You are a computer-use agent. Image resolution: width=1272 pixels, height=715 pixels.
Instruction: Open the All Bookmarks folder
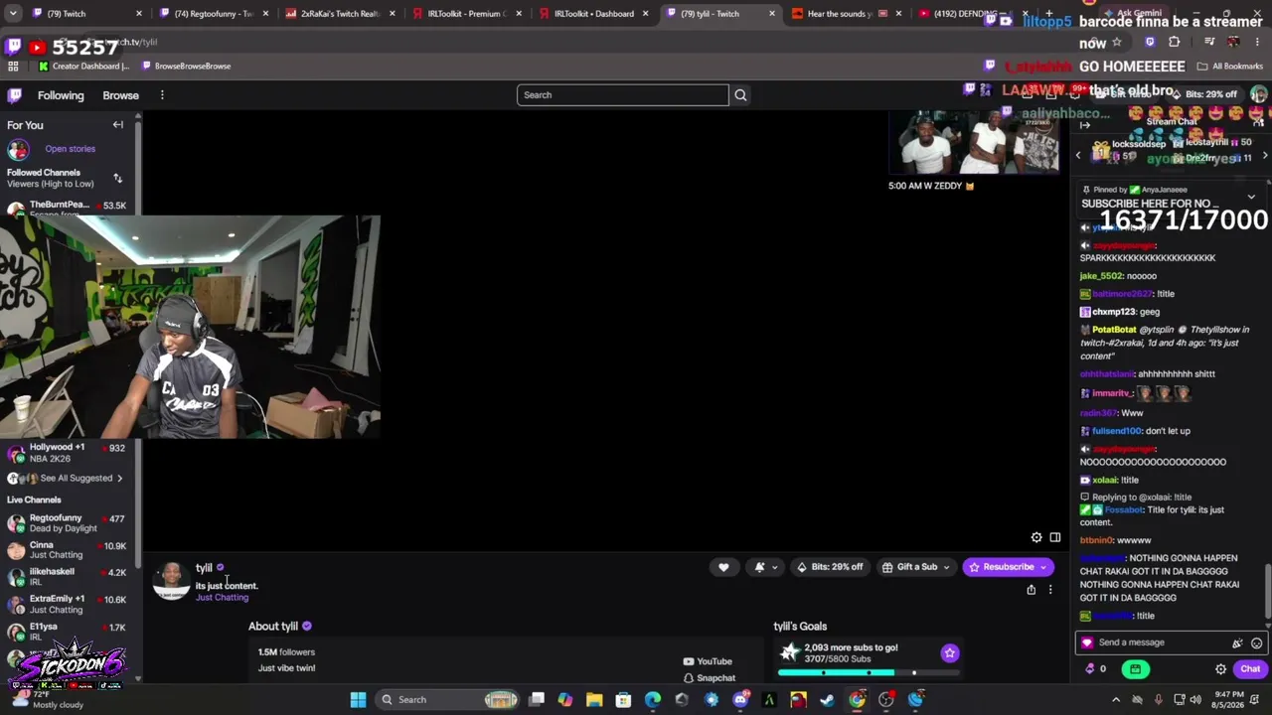pyautogui.click(x=1230, y=67)
